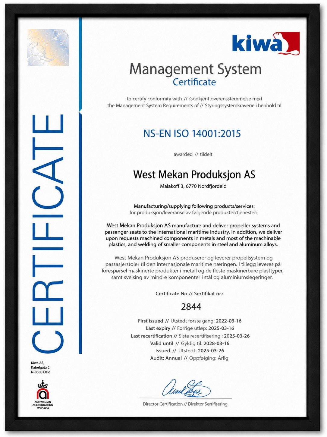This screenshot has height=437, width=327.
Task: Click the 'Valid until' 2028-03-16 line
Action: click(x=190, y=343)
